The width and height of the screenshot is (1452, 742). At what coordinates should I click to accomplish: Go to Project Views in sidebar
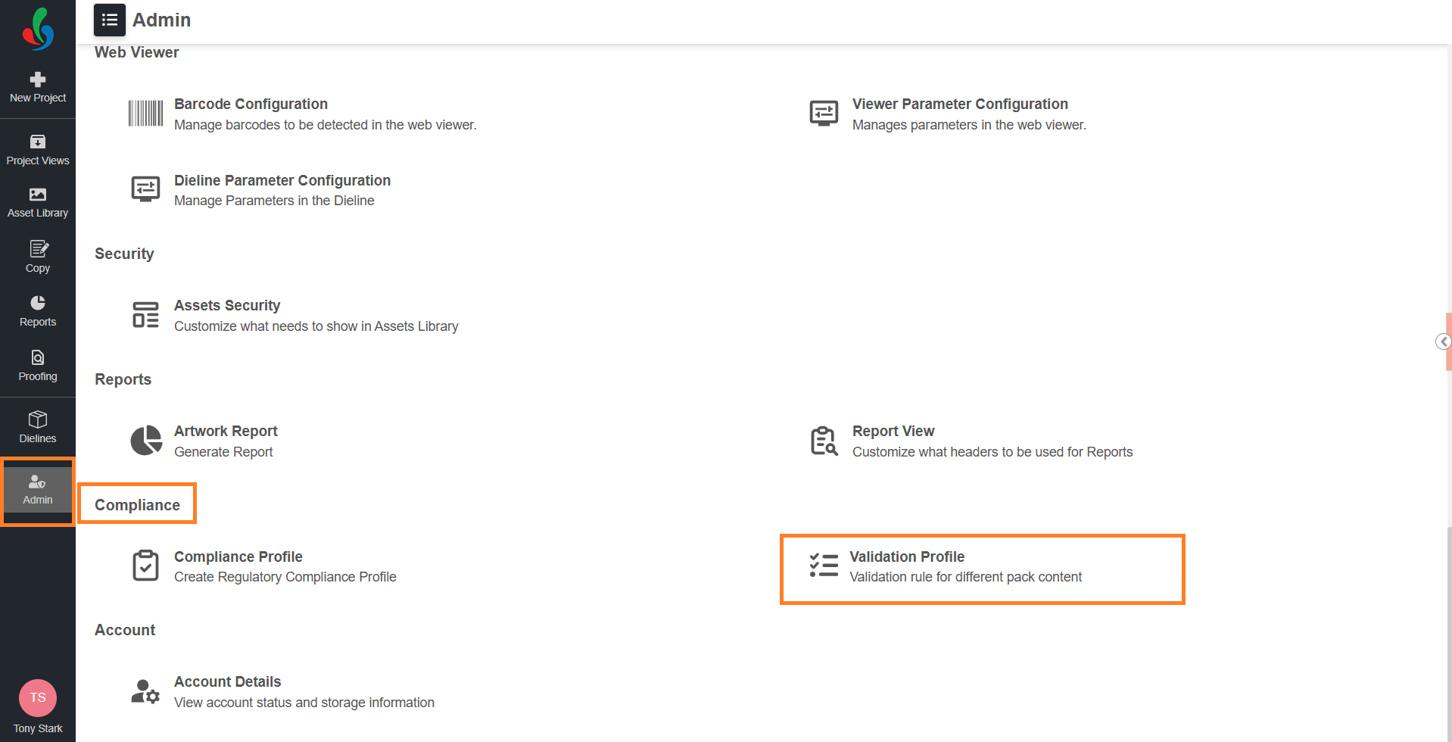tap(38, 150)
